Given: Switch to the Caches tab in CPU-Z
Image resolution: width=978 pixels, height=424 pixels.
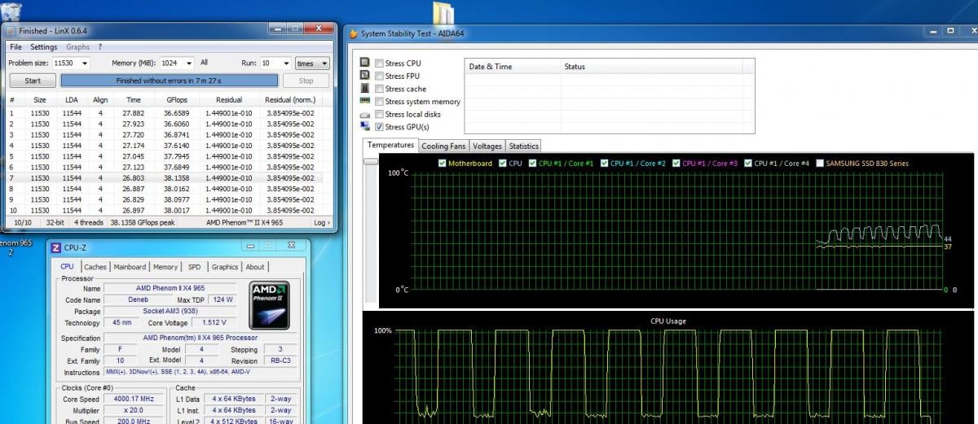Looking at the screenshot, I should 95,267.
